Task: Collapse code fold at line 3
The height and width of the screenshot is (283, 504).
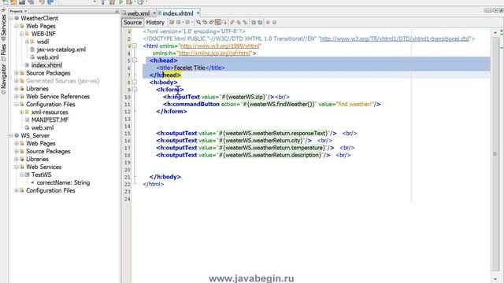Action: tap(135, 46)
